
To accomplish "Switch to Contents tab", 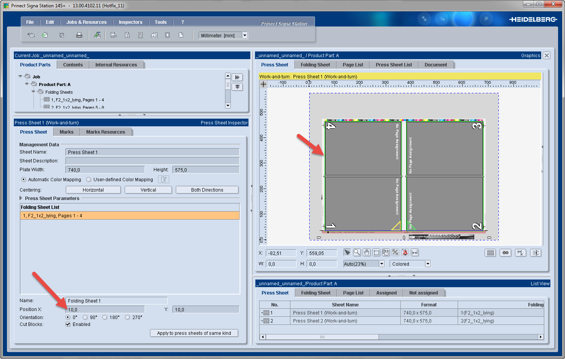I will coord(73,65).
